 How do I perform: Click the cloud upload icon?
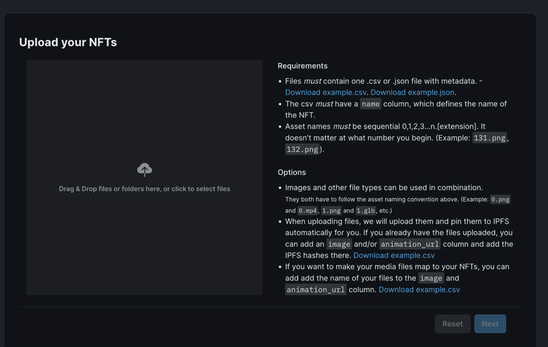click(x=145, y=169)
